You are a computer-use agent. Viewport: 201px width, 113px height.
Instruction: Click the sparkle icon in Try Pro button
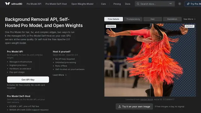pyautogui.click(x=188, y=4)
